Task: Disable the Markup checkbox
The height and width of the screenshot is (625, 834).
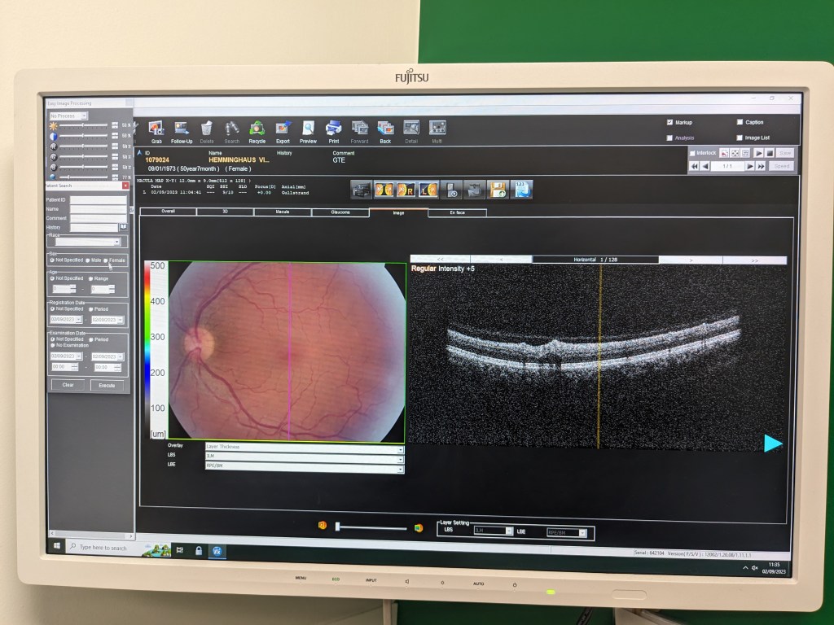Action: click(669, 122)
